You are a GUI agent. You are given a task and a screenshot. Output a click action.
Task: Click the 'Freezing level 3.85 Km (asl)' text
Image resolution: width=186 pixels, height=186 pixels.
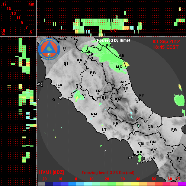(108, 173)
